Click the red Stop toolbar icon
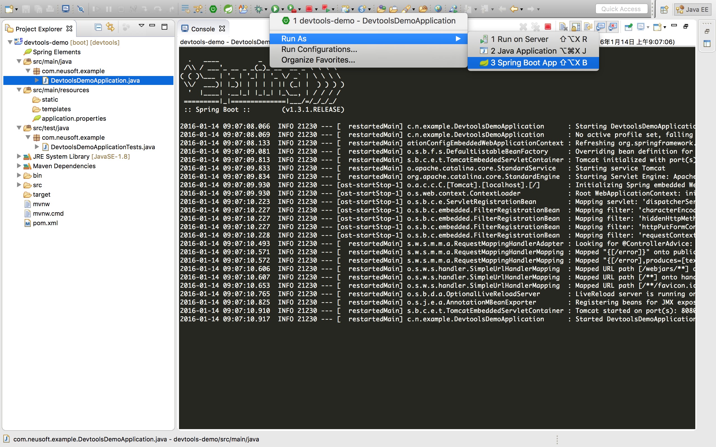Screen dimensions: 716x447 [309, 9]
